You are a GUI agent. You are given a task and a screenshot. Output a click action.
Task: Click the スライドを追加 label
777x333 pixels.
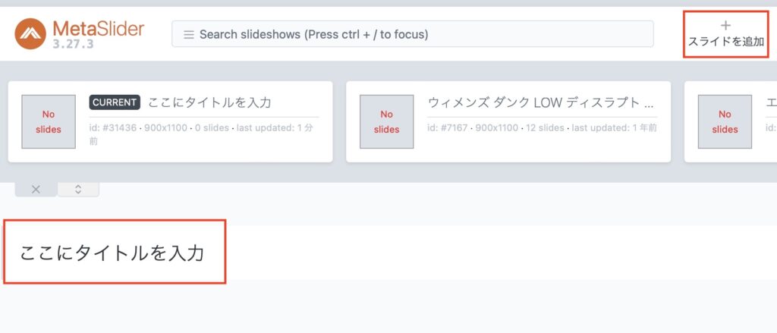726,42
